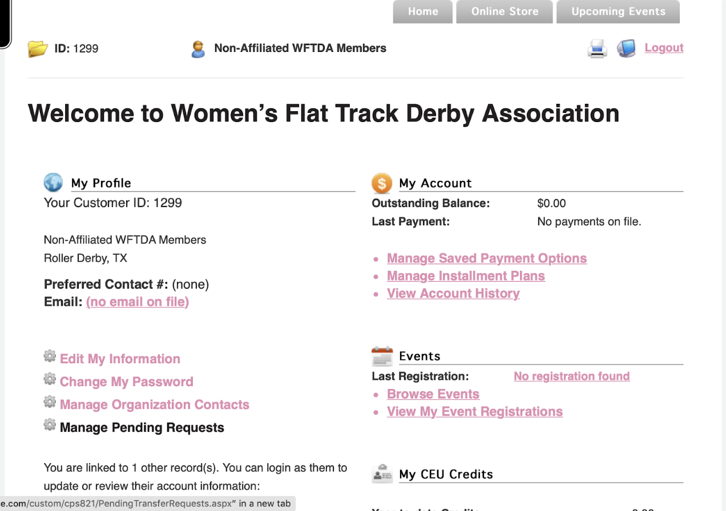The image size is (726, 511).
Task: Open the Upcoming Events tab
Action: click(618, 12)
